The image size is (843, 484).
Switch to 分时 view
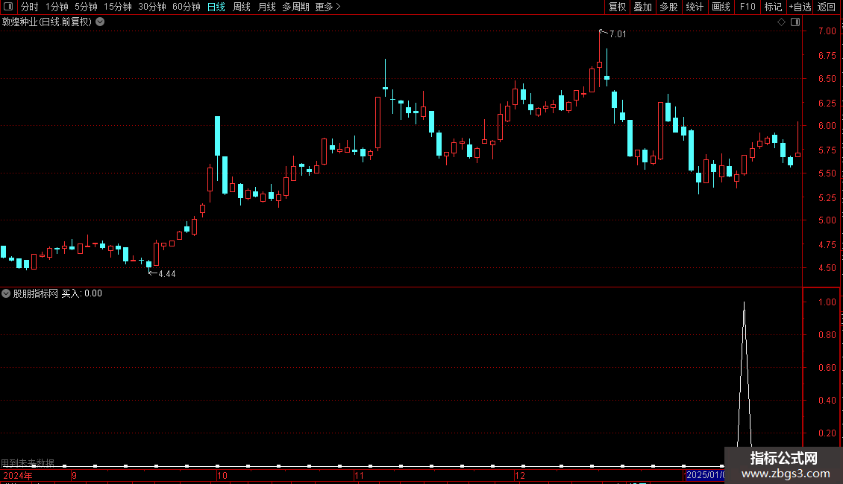coord(30,7)
